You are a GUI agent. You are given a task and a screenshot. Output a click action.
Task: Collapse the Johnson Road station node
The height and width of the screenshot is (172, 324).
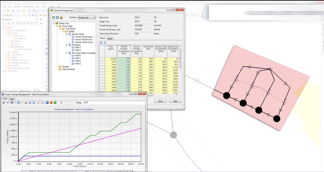click(67, 34)
